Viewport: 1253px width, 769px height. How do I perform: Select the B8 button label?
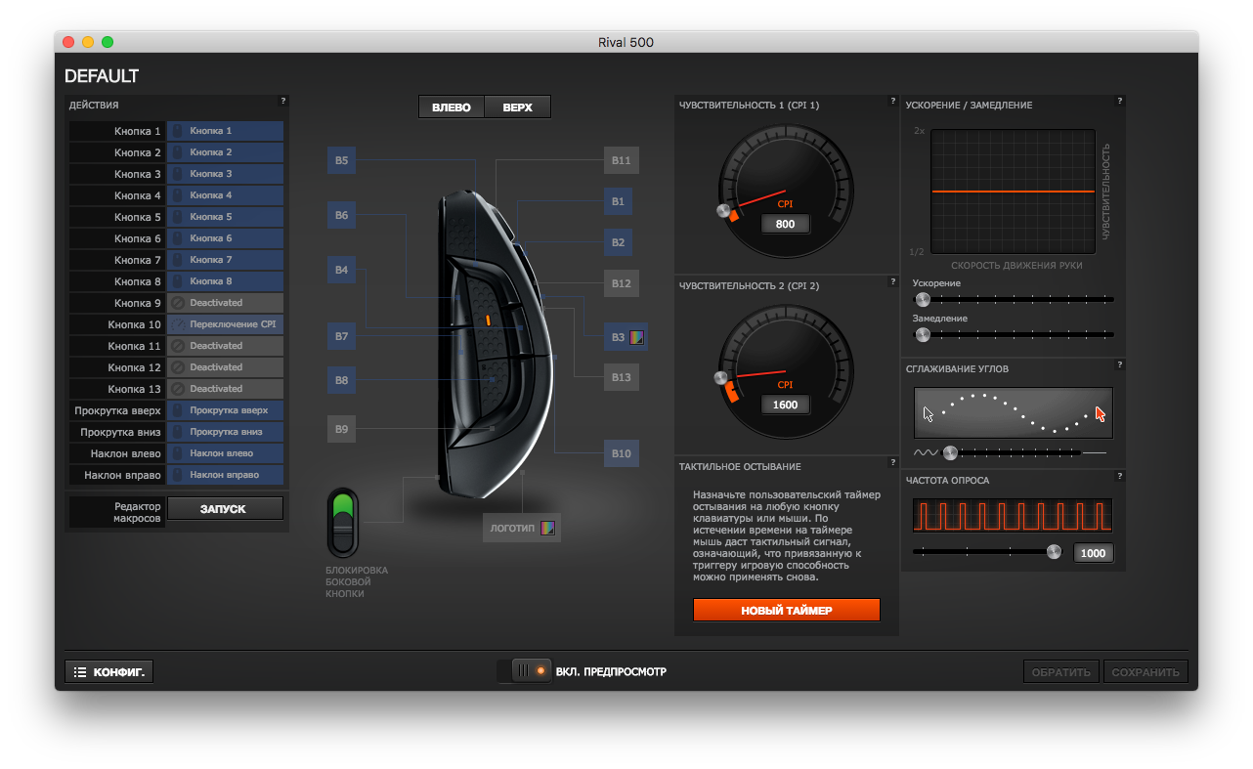click(341, 380)
